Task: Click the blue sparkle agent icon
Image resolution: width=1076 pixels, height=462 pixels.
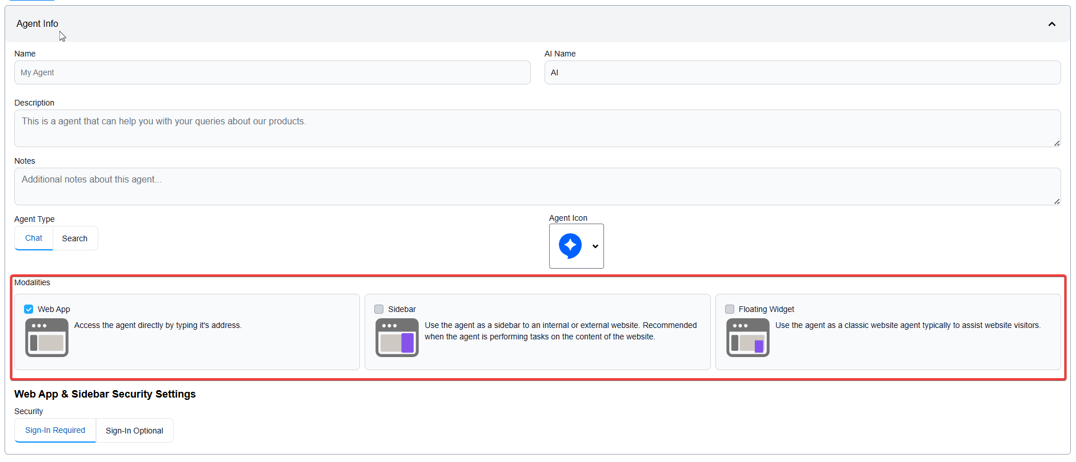Action: (x=570, y=246)
